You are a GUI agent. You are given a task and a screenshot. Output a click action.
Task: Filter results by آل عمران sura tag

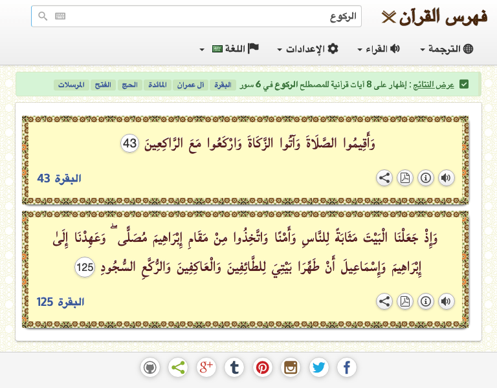190,85
